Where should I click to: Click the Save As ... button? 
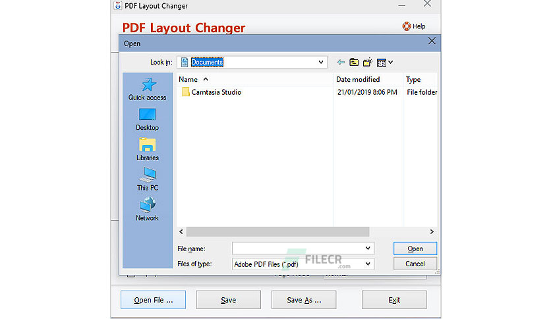pos(304,300)
